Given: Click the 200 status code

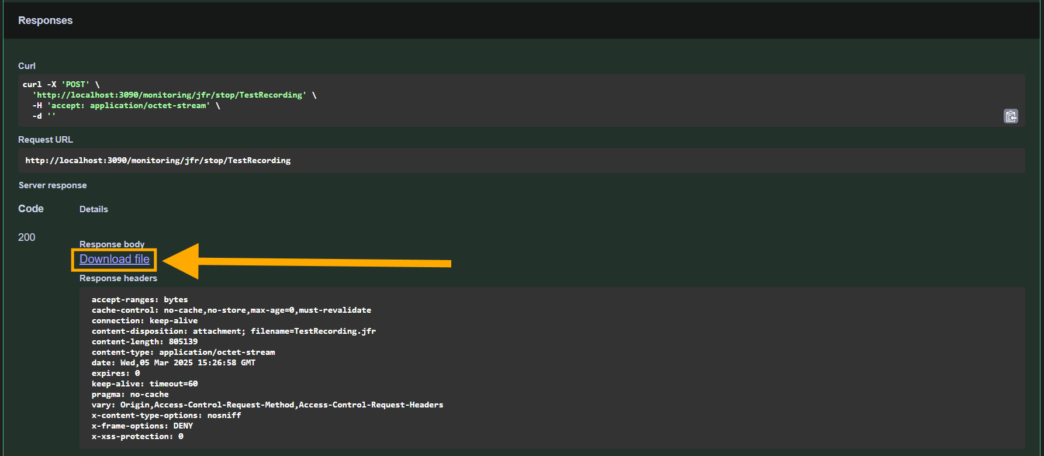Looking at the screenshot, I should point(27,237).
